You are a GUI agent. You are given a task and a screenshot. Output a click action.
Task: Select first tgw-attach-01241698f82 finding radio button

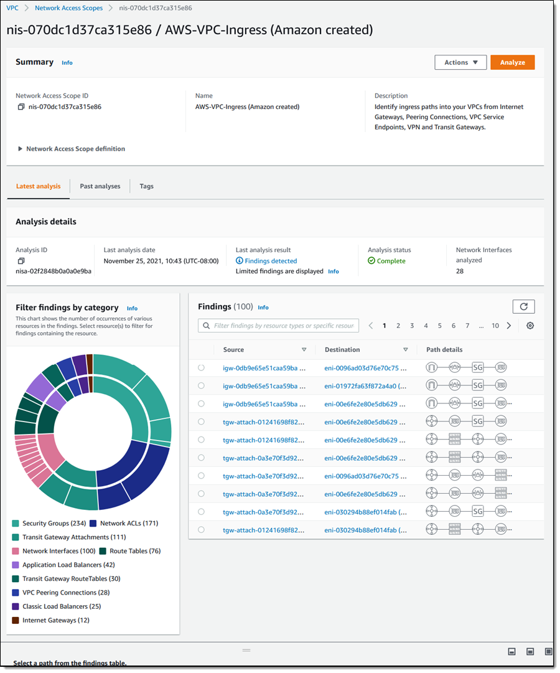click(x=201, y=422)
